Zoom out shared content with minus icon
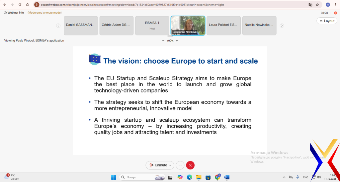 [163, 41]
